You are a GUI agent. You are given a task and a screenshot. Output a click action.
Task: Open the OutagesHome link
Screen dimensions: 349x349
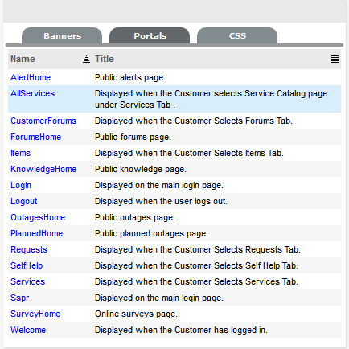(x=38, y=217)
